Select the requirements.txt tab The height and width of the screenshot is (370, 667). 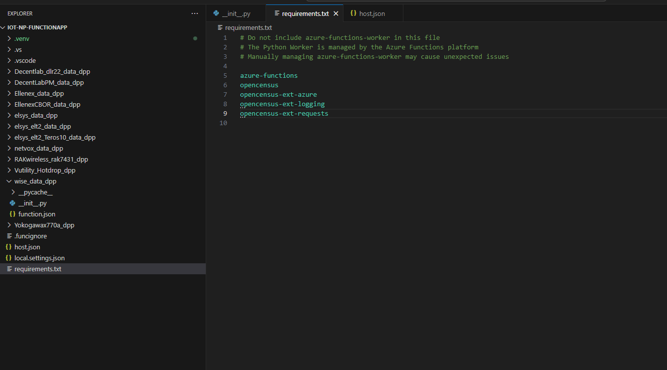(305, 13)
